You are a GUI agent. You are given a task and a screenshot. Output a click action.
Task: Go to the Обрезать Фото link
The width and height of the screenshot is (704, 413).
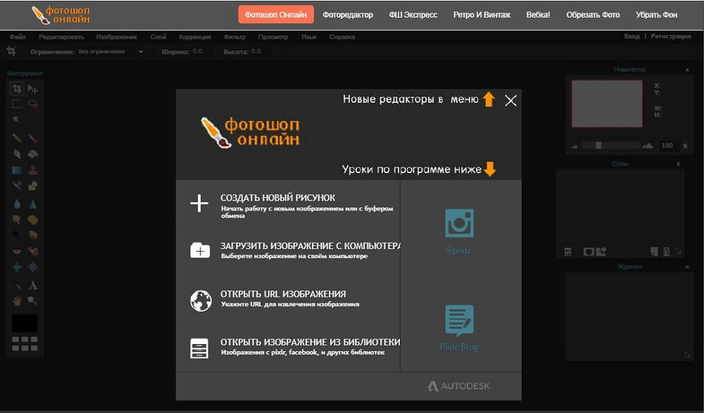pyautogui.click(x=593, y=15)
